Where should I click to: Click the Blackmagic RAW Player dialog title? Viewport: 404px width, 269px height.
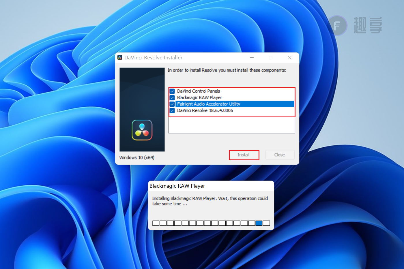(177, 186)
